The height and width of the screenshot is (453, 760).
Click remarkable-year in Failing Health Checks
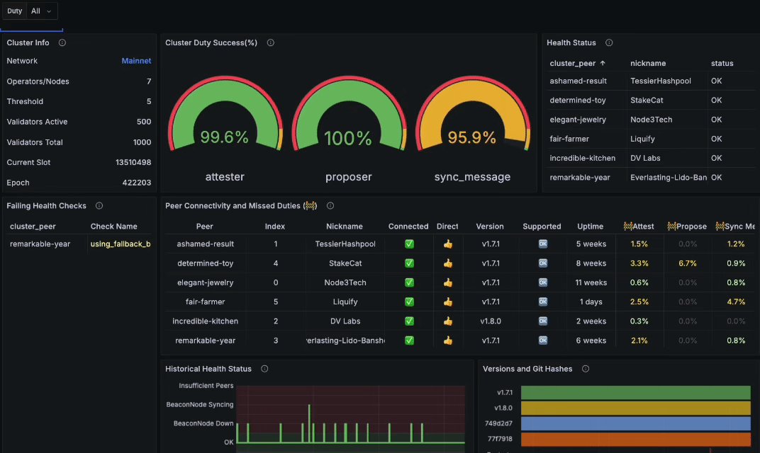pos(40,244)
